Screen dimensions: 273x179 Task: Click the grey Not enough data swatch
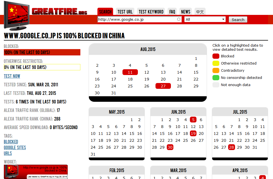click(216, 85)
